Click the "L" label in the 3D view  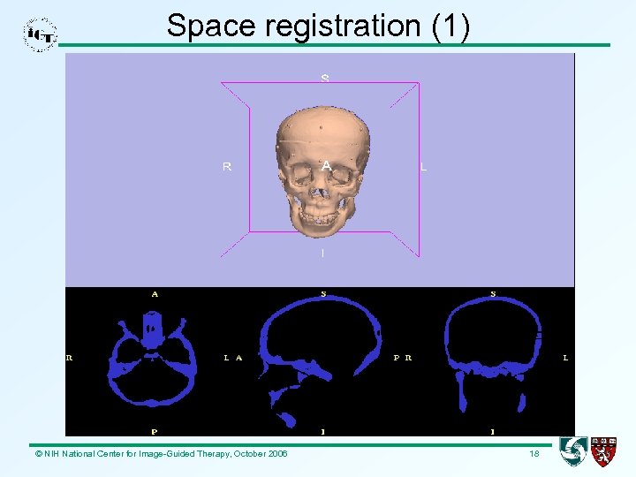coord(423,167)
